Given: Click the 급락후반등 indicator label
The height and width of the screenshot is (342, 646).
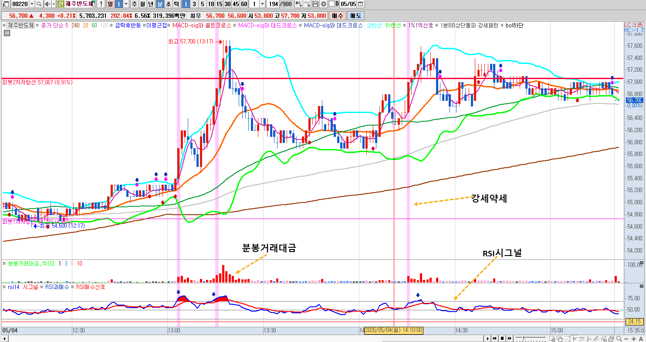Looking at the screenshot, I should [x=128, y=25].
